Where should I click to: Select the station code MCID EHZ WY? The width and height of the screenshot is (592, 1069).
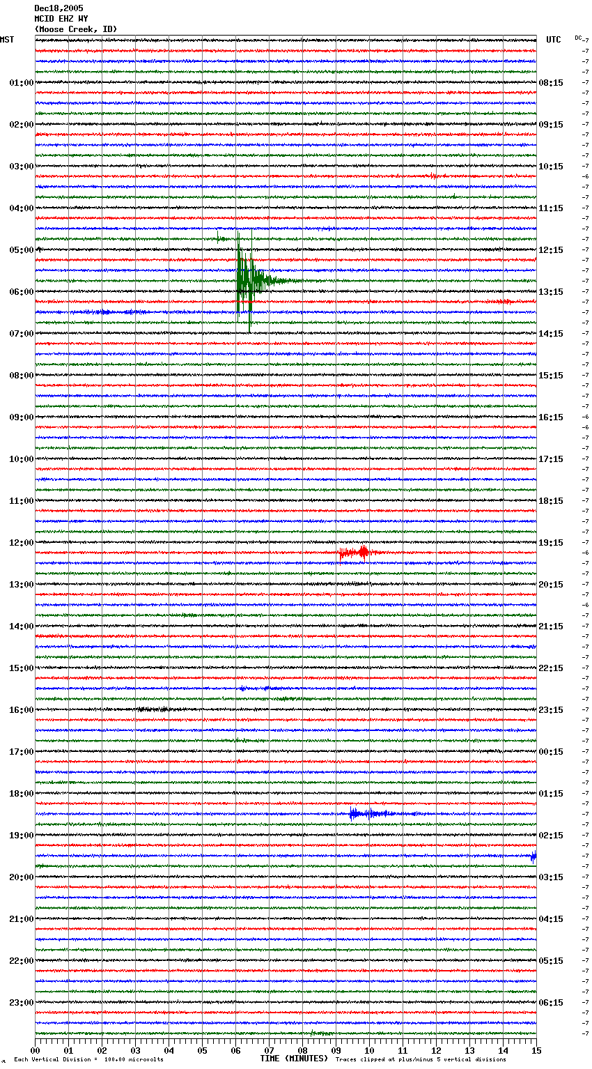(x=61, y=19)
